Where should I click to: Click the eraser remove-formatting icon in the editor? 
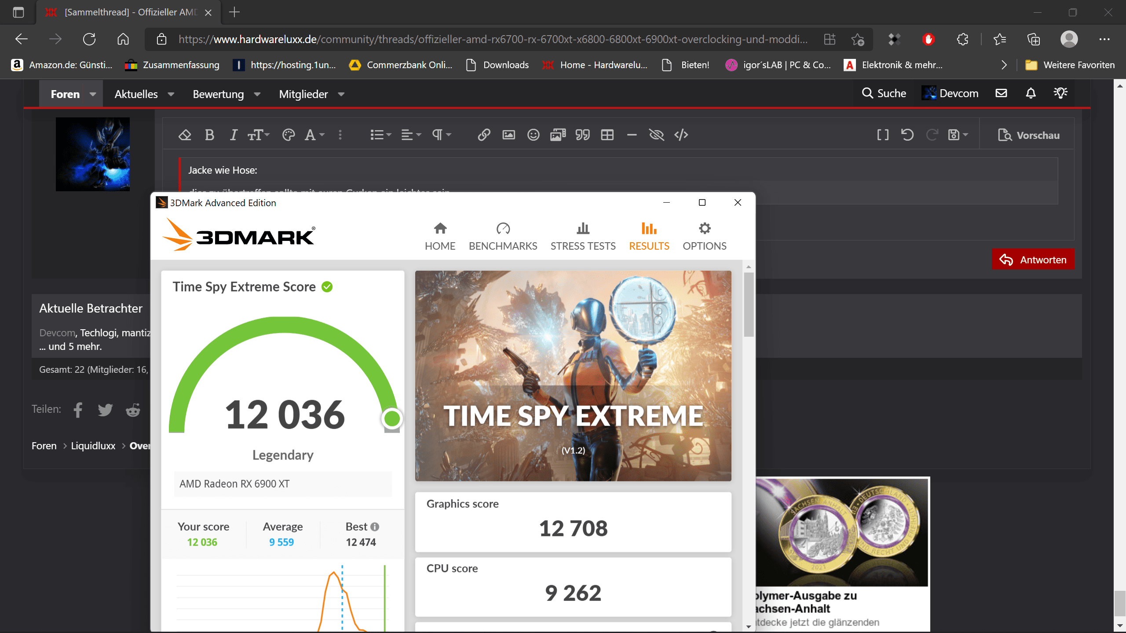coord(185,135)
